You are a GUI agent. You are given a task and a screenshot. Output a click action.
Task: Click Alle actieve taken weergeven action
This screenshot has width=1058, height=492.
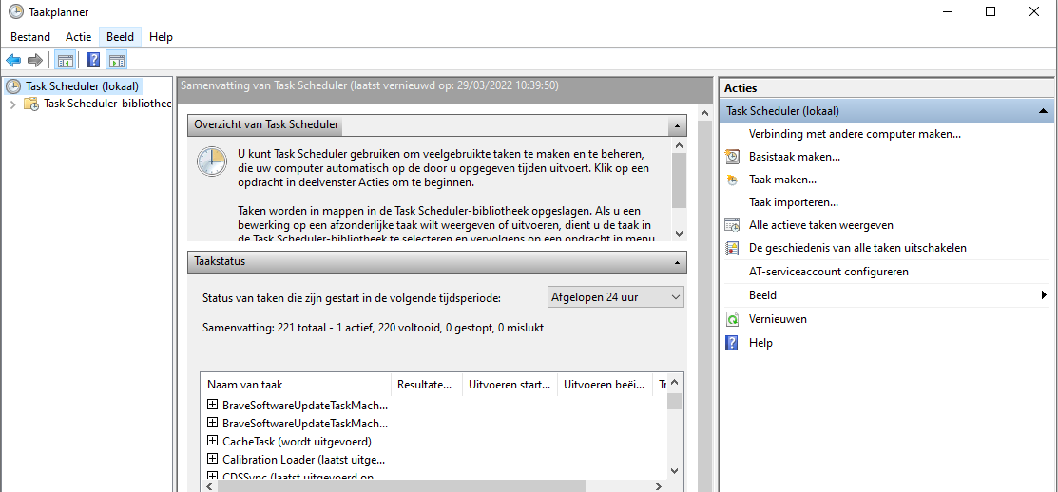[821, 225]
